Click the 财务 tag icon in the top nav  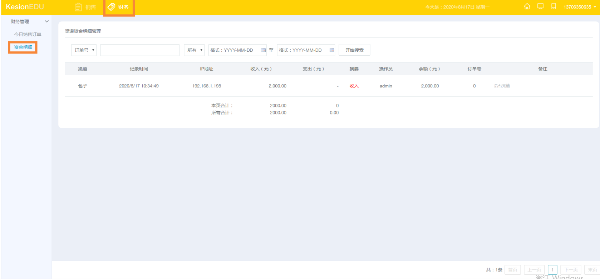click(112, 7)
